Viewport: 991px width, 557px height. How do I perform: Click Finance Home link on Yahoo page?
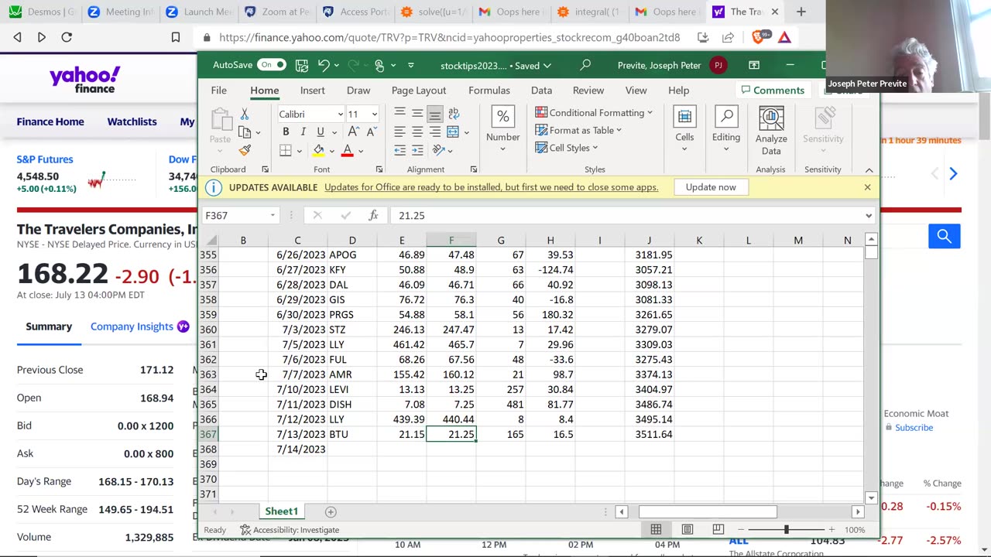pos(50,121)
